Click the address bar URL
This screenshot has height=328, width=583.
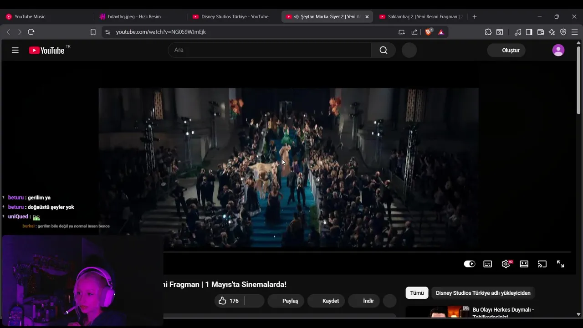coord(161,32)
